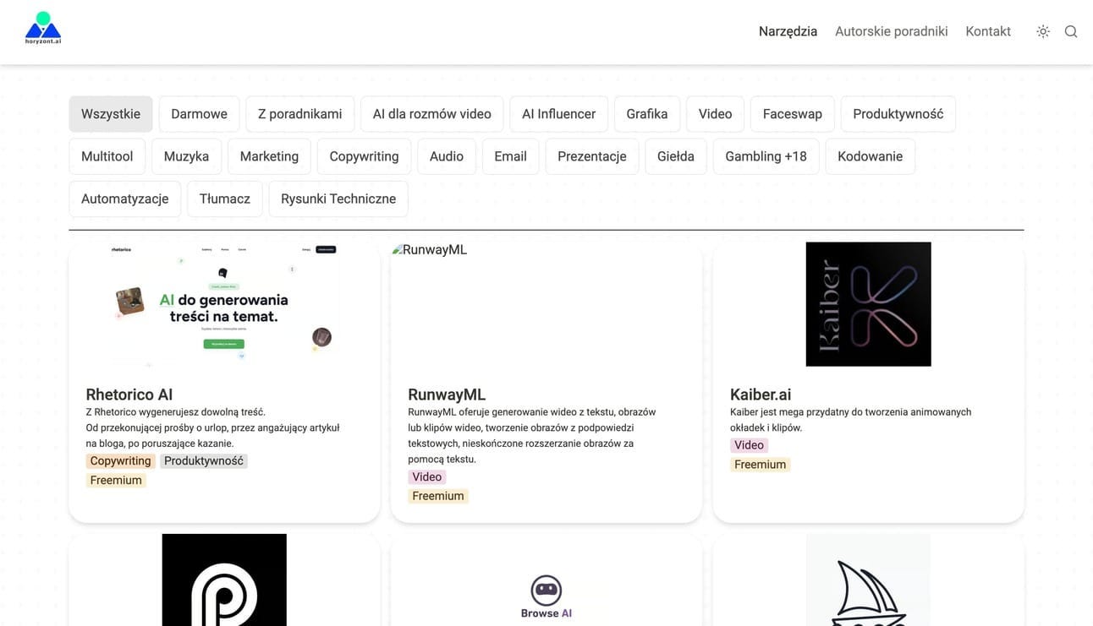Open the Browse AI logo card
This screenshot has width=1093, height=626.
(546, 596)
